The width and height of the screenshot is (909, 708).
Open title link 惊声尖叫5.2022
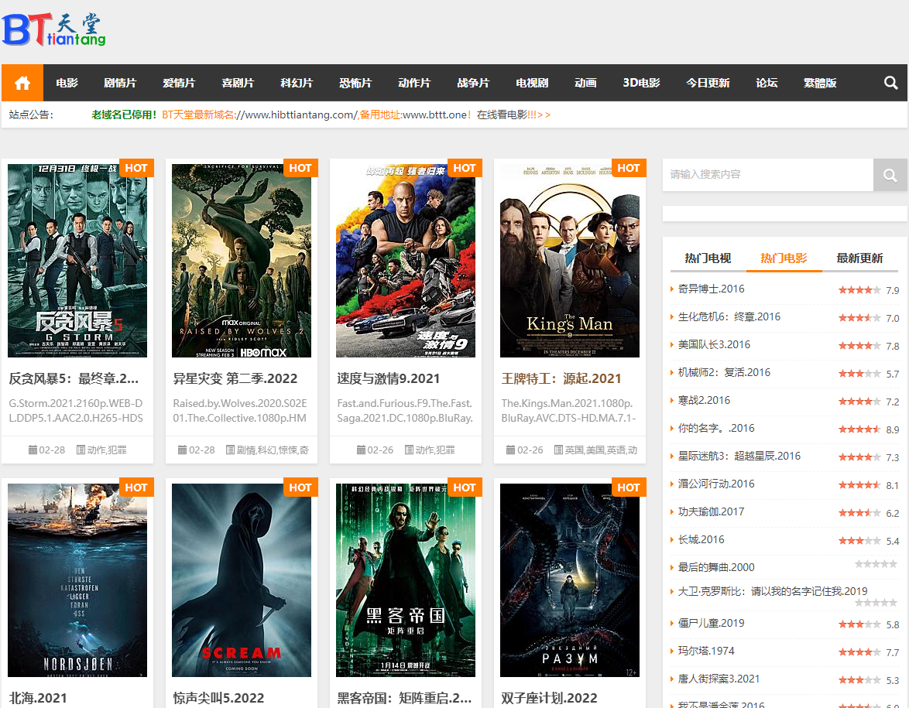pos(218,698)
